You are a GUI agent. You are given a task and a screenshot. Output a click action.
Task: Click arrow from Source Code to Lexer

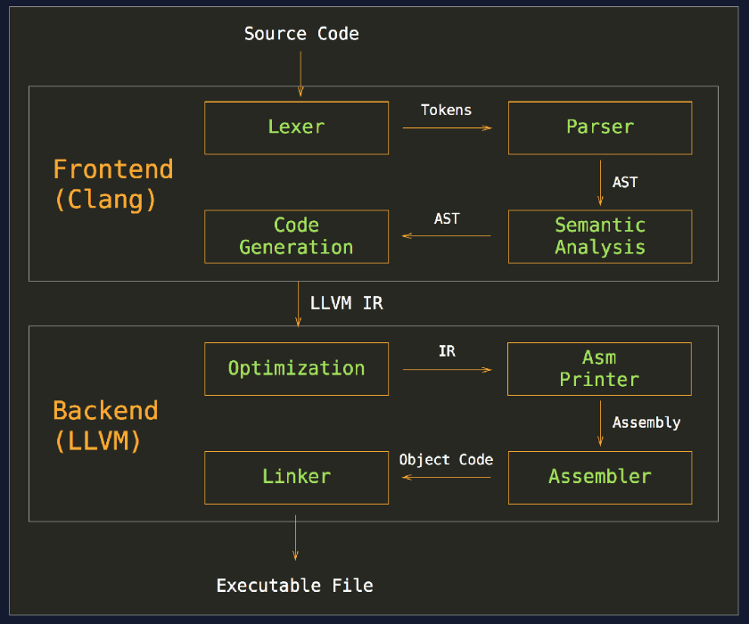(300, 71)
